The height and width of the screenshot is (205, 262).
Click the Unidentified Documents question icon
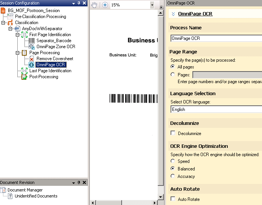(x=10, y=196)
